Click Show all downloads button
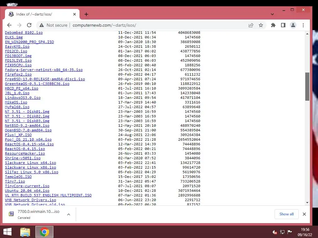 point(286,214)
